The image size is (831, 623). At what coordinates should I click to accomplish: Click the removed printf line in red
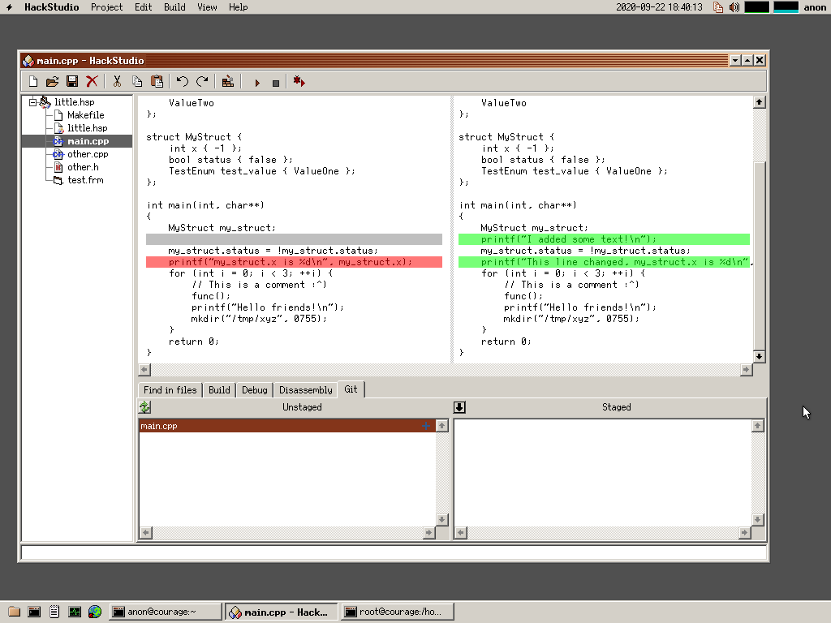294,262
